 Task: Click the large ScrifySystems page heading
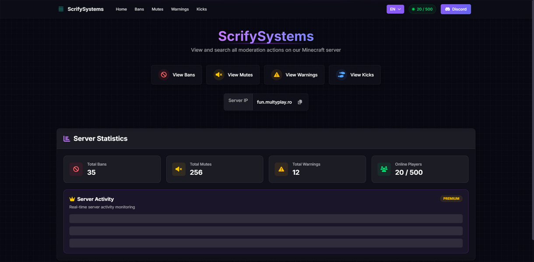pos(266,36)
